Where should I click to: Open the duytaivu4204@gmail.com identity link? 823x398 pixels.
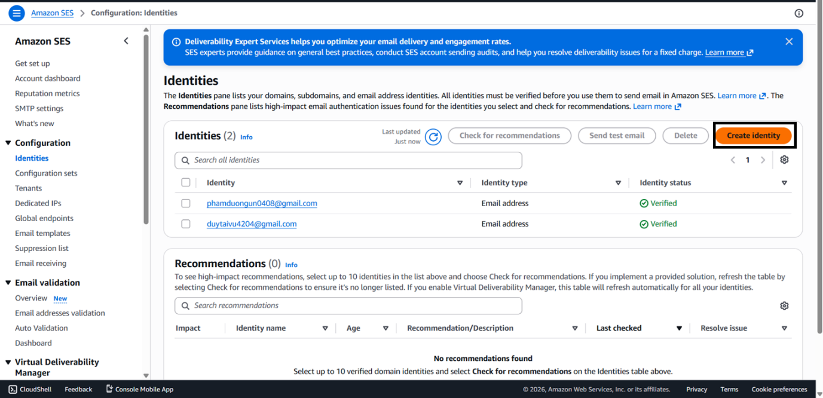pos(252,224)
